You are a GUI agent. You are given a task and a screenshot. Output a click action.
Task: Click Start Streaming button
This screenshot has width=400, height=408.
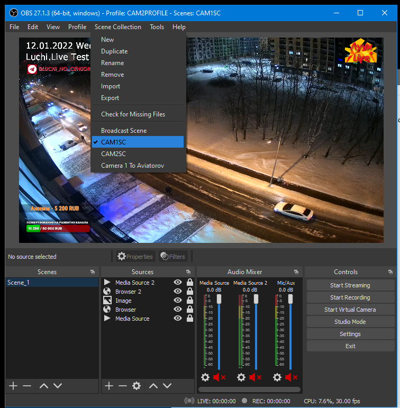point(350,285)
